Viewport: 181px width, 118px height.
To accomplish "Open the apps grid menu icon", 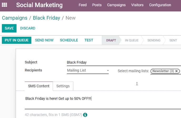I will tap(4, 5).
